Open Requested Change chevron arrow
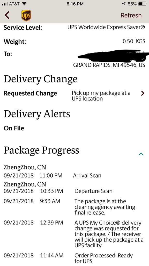Viewport: 149px width, 266px height. [x=143, y=93]
